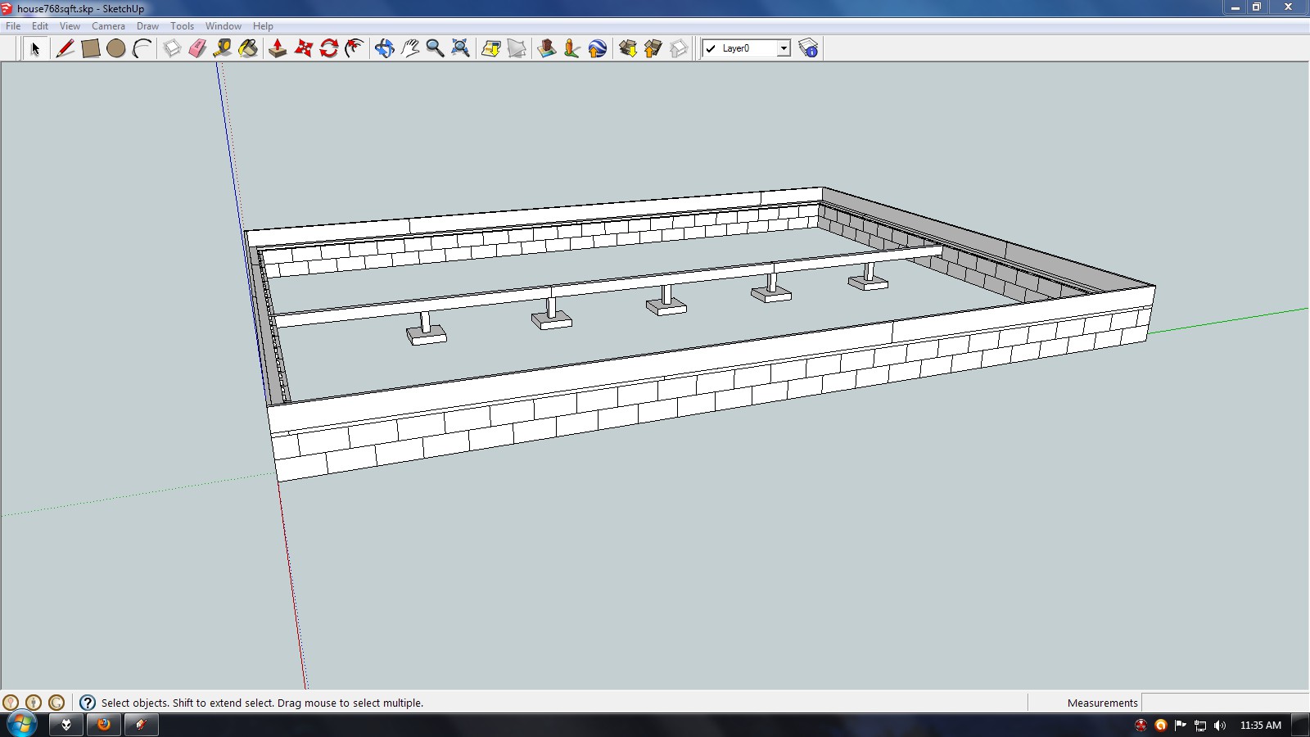
Task: Click inside the Measurements input box
Action: (x=1224, y=703)
